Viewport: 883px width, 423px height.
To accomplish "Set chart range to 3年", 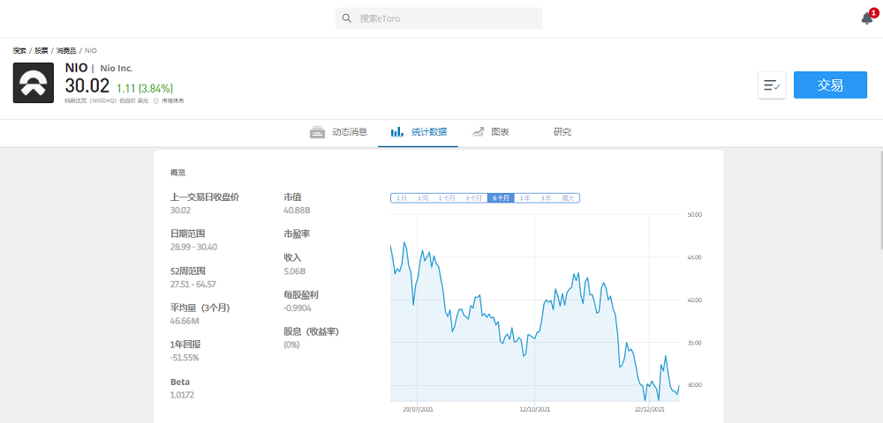I will pos(546,197).
